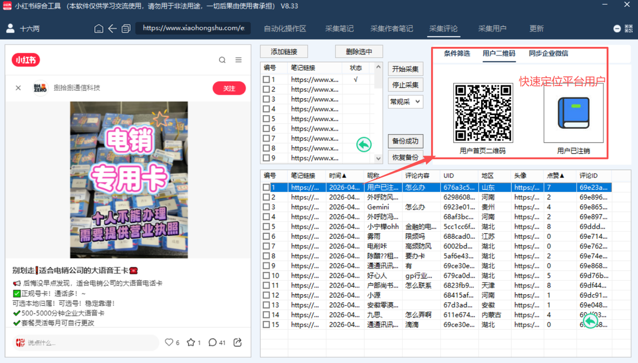Start collecting with 开始采集
The width and height of the screenshot is (638, 363).
(x=405, y=69)
